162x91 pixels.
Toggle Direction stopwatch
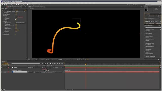(6, 30)
